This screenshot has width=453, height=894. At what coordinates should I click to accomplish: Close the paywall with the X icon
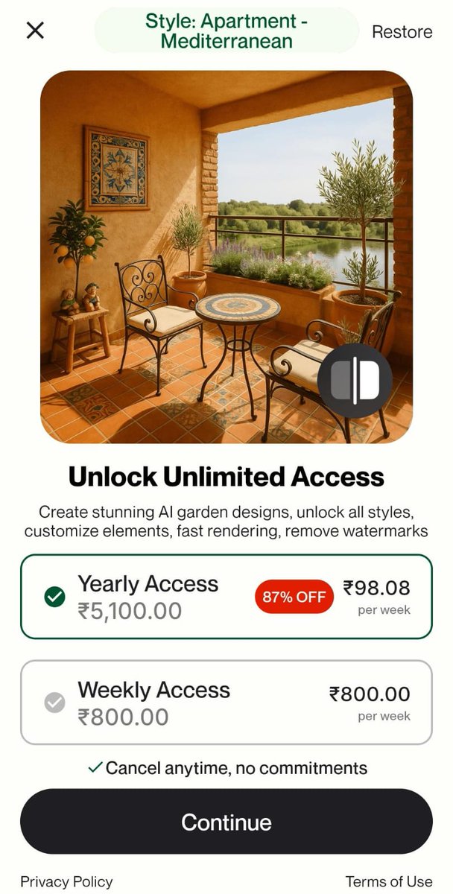[x=35, y=31]
